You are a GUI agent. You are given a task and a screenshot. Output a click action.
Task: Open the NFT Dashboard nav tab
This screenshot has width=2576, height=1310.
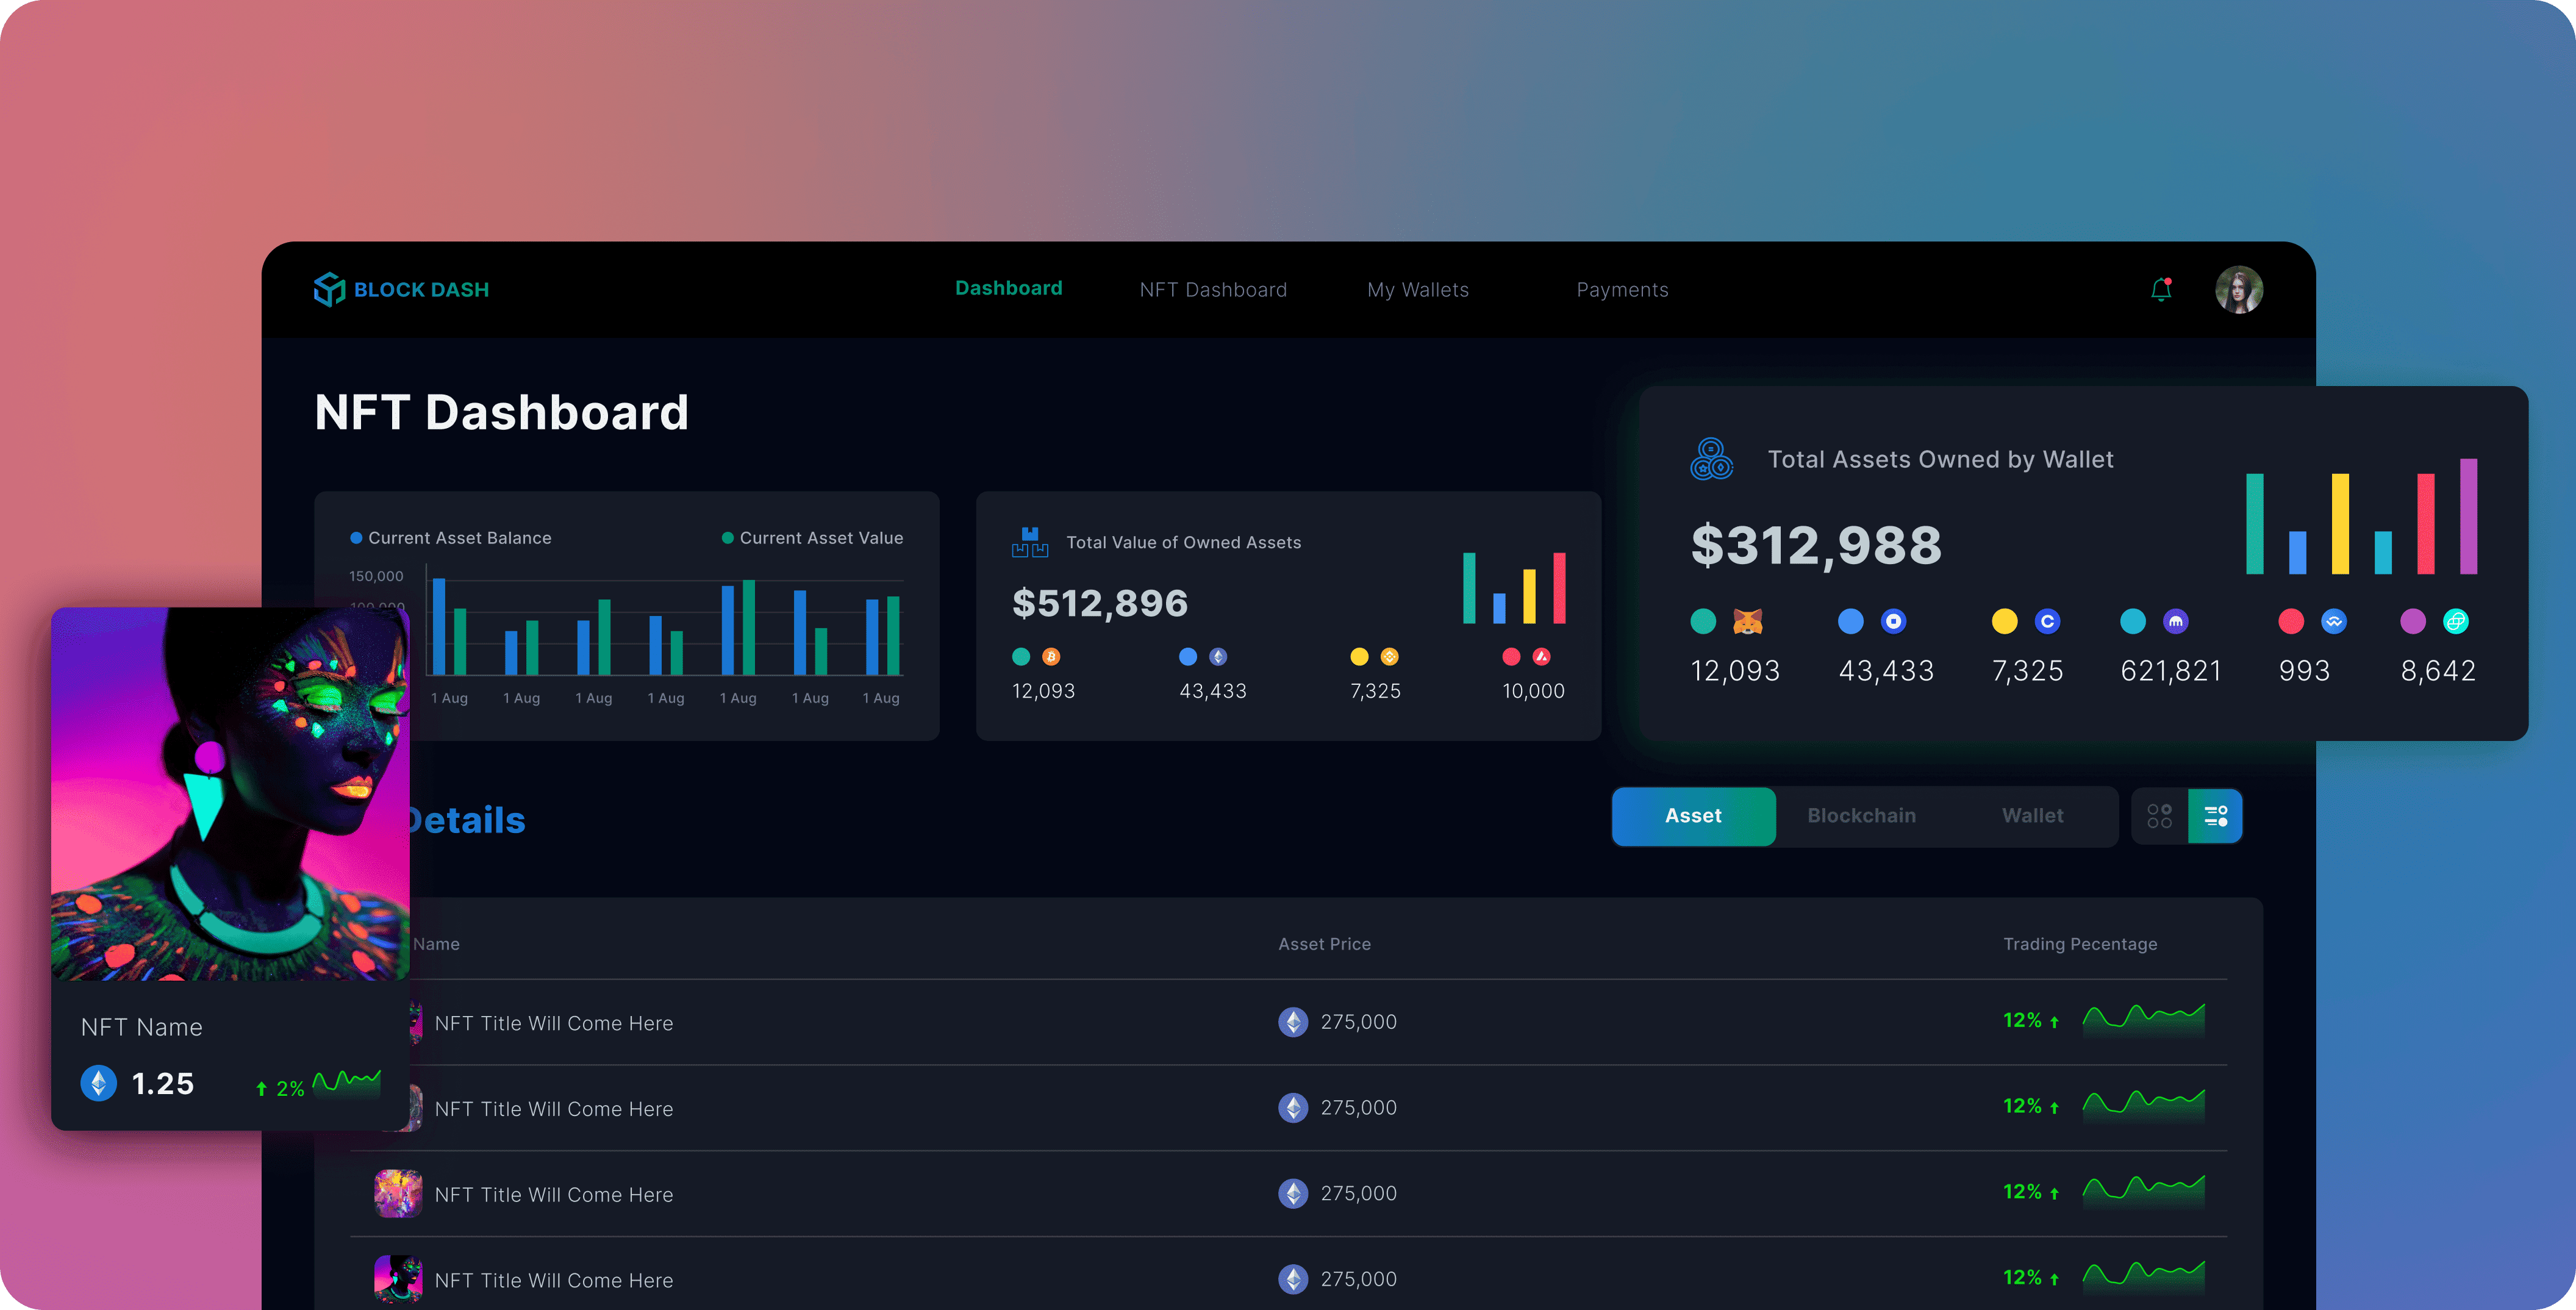tap(1213, 290)
